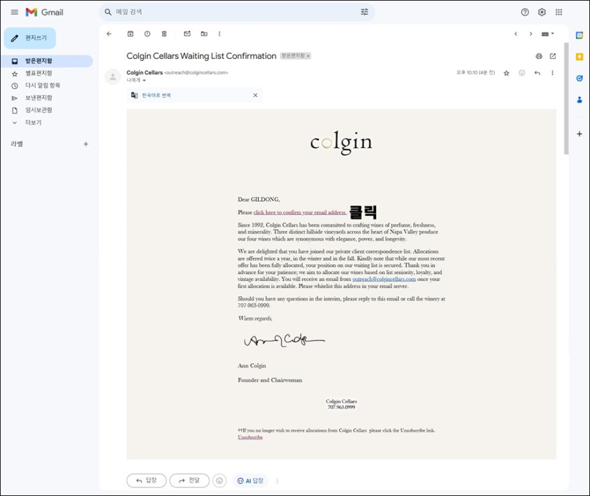Click the email vertical scrollbar
The height and width of the screenshot is (496, 590).
(x=567, y=99)
